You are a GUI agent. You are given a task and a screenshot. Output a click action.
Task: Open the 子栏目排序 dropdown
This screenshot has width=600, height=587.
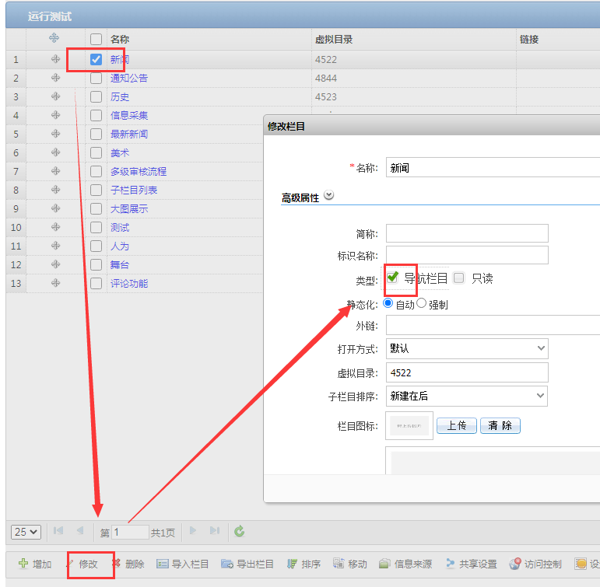[x=467, y=396]
